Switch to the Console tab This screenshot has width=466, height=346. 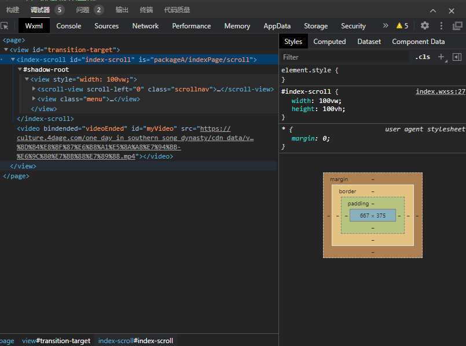[x=69, y=26]
